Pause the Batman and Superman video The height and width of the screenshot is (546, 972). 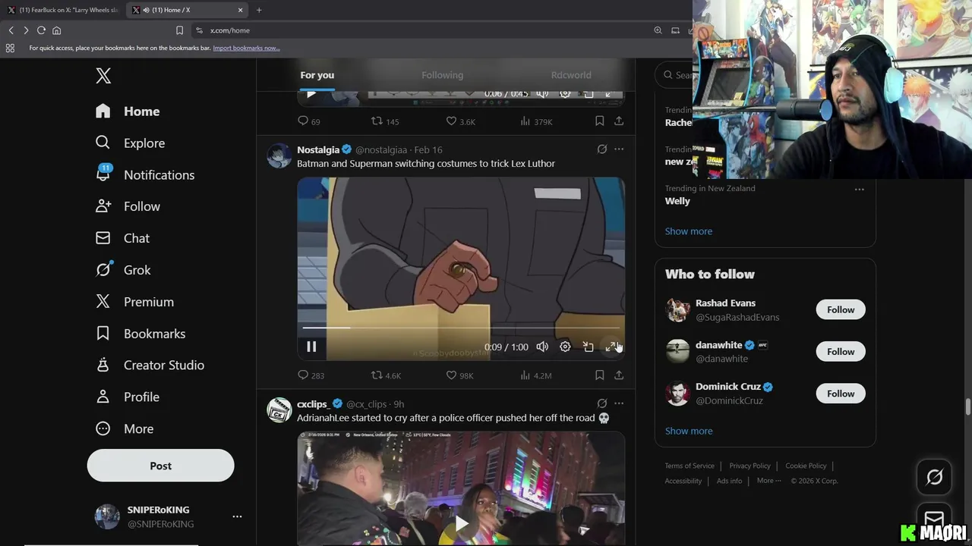point(311,347)
